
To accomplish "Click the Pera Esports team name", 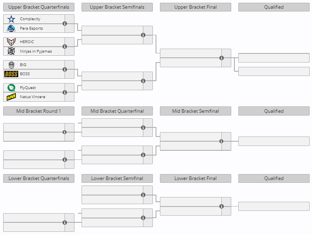I will pos(31,28).
